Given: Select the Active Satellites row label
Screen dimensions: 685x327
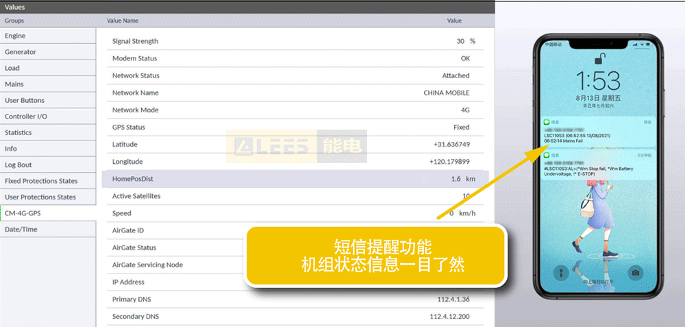Looking at the screenshot, I should (136, 196).
